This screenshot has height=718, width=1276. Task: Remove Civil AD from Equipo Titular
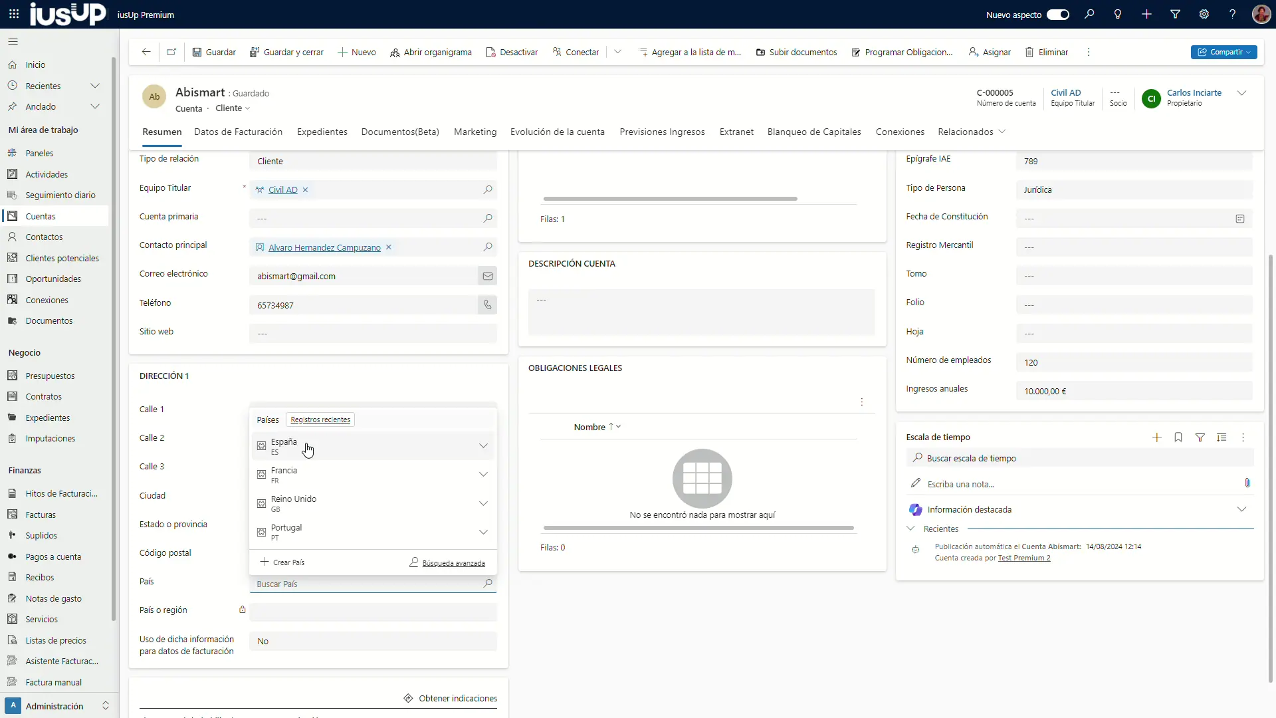tap(306, 190)
